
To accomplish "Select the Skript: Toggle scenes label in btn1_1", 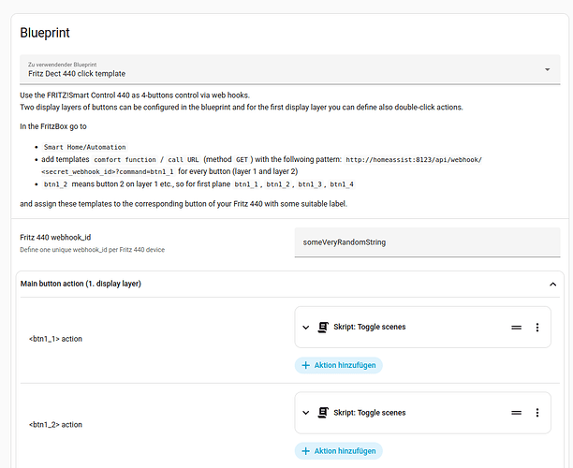I will click(370, 327).
